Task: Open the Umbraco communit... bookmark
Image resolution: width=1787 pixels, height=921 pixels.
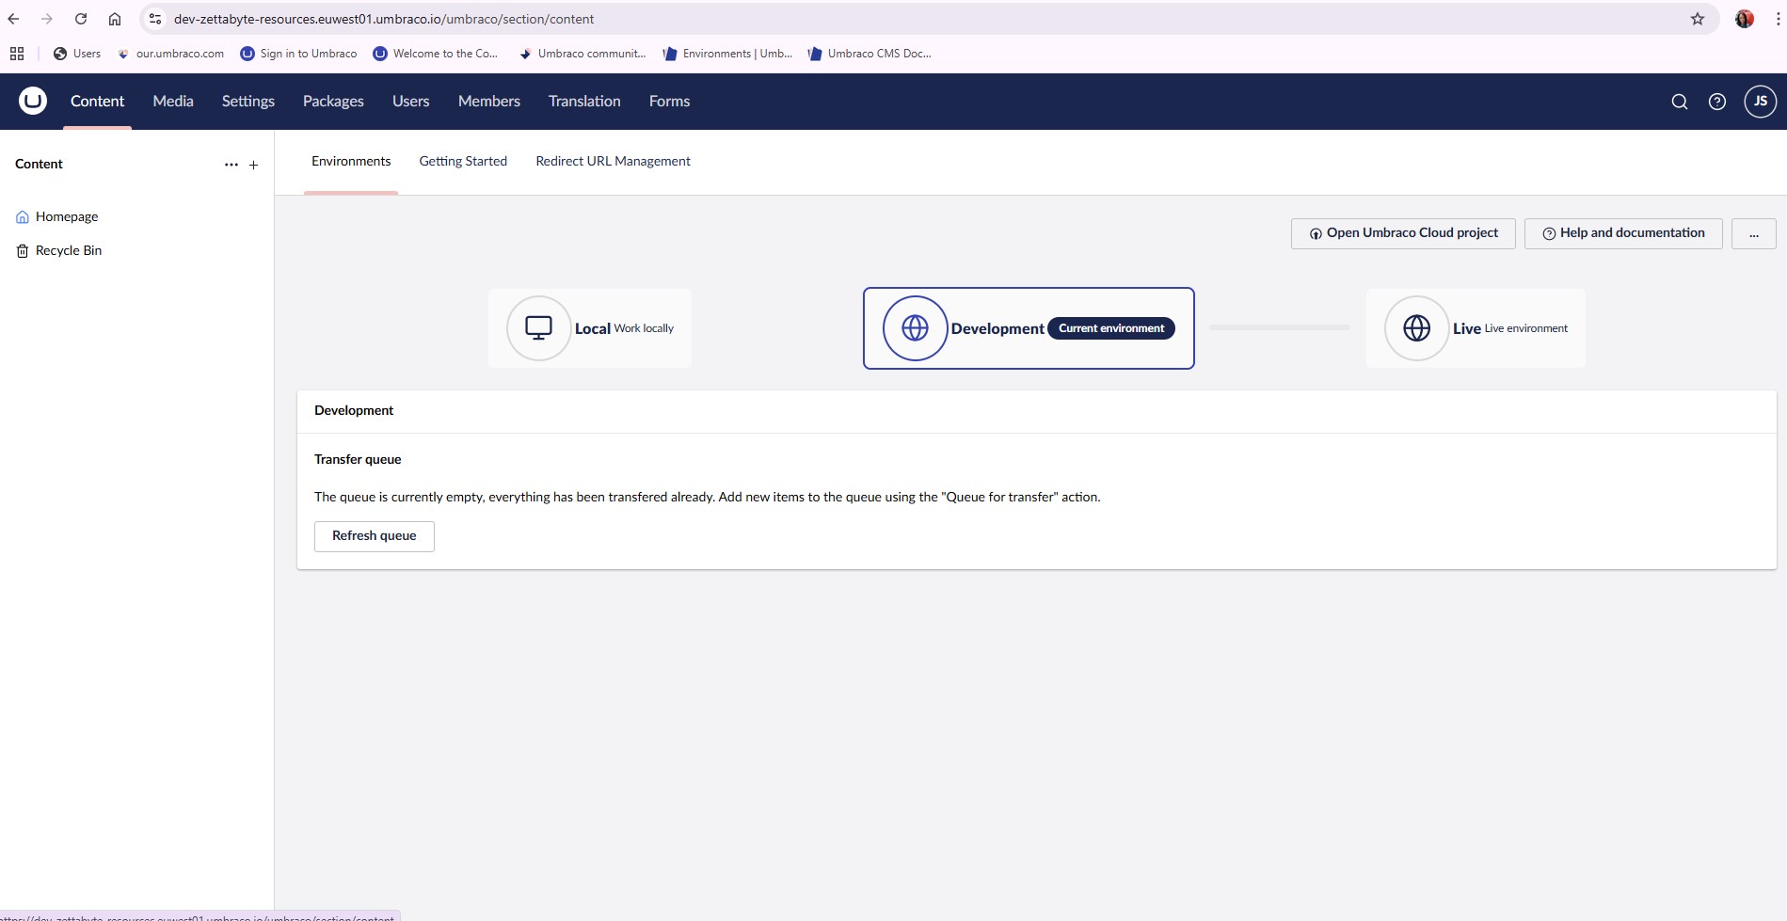Action: click(582, 54)
